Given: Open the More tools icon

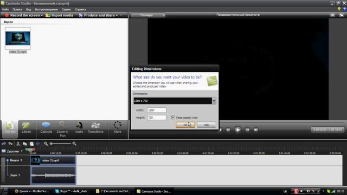Looking at the screenshot, I should click(x=118, y=128).
